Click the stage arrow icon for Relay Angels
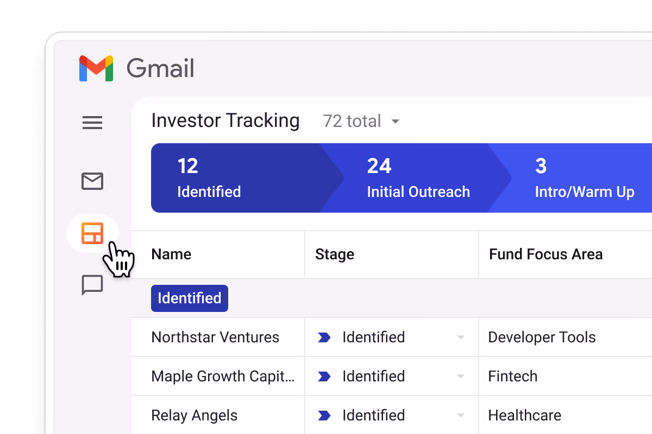652x434 pixels. pyautogui.click(x=324, y=416)
